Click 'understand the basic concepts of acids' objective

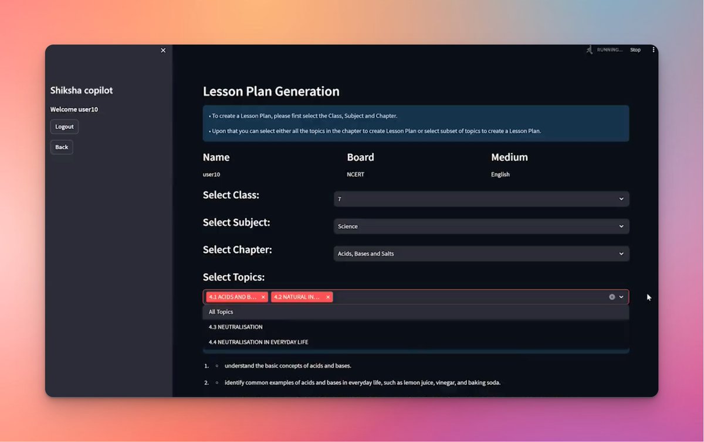pos(288,366)
